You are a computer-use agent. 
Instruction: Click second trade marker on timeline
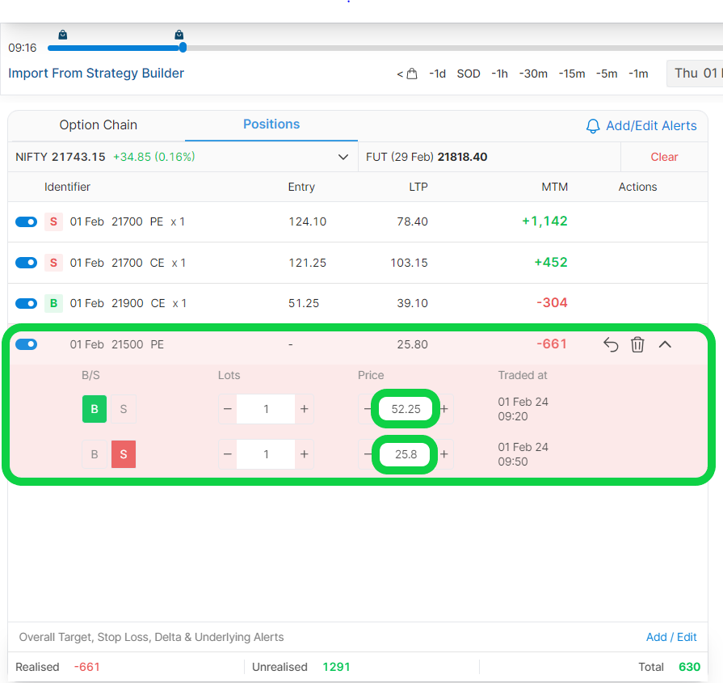coord(179,35)
